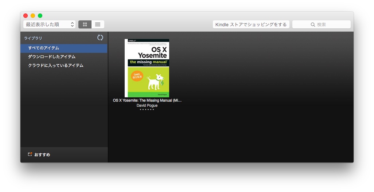The width and height of the screenshot is (374, 192).
Task: Select すべてのアイテム in sidebar
Action: tap(64, 48)
